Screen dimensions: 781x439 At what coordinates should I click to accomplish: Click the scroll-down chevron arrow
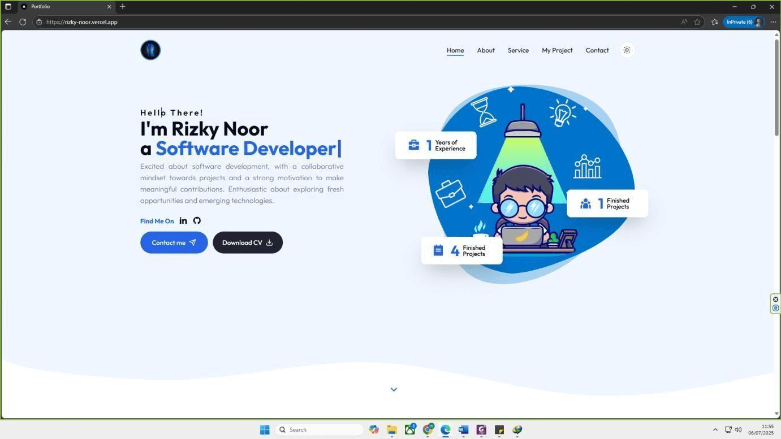coord(394,389)
